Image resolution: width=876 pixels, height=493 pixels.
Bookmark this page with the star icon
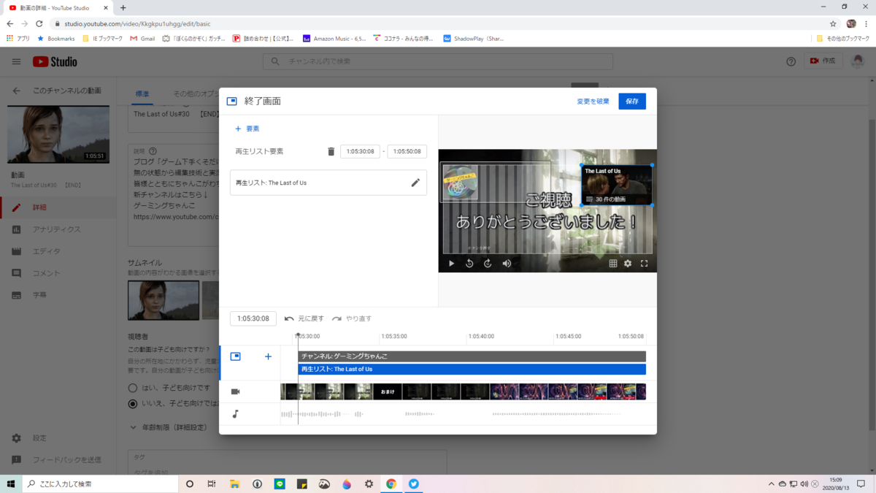[833, 23]
